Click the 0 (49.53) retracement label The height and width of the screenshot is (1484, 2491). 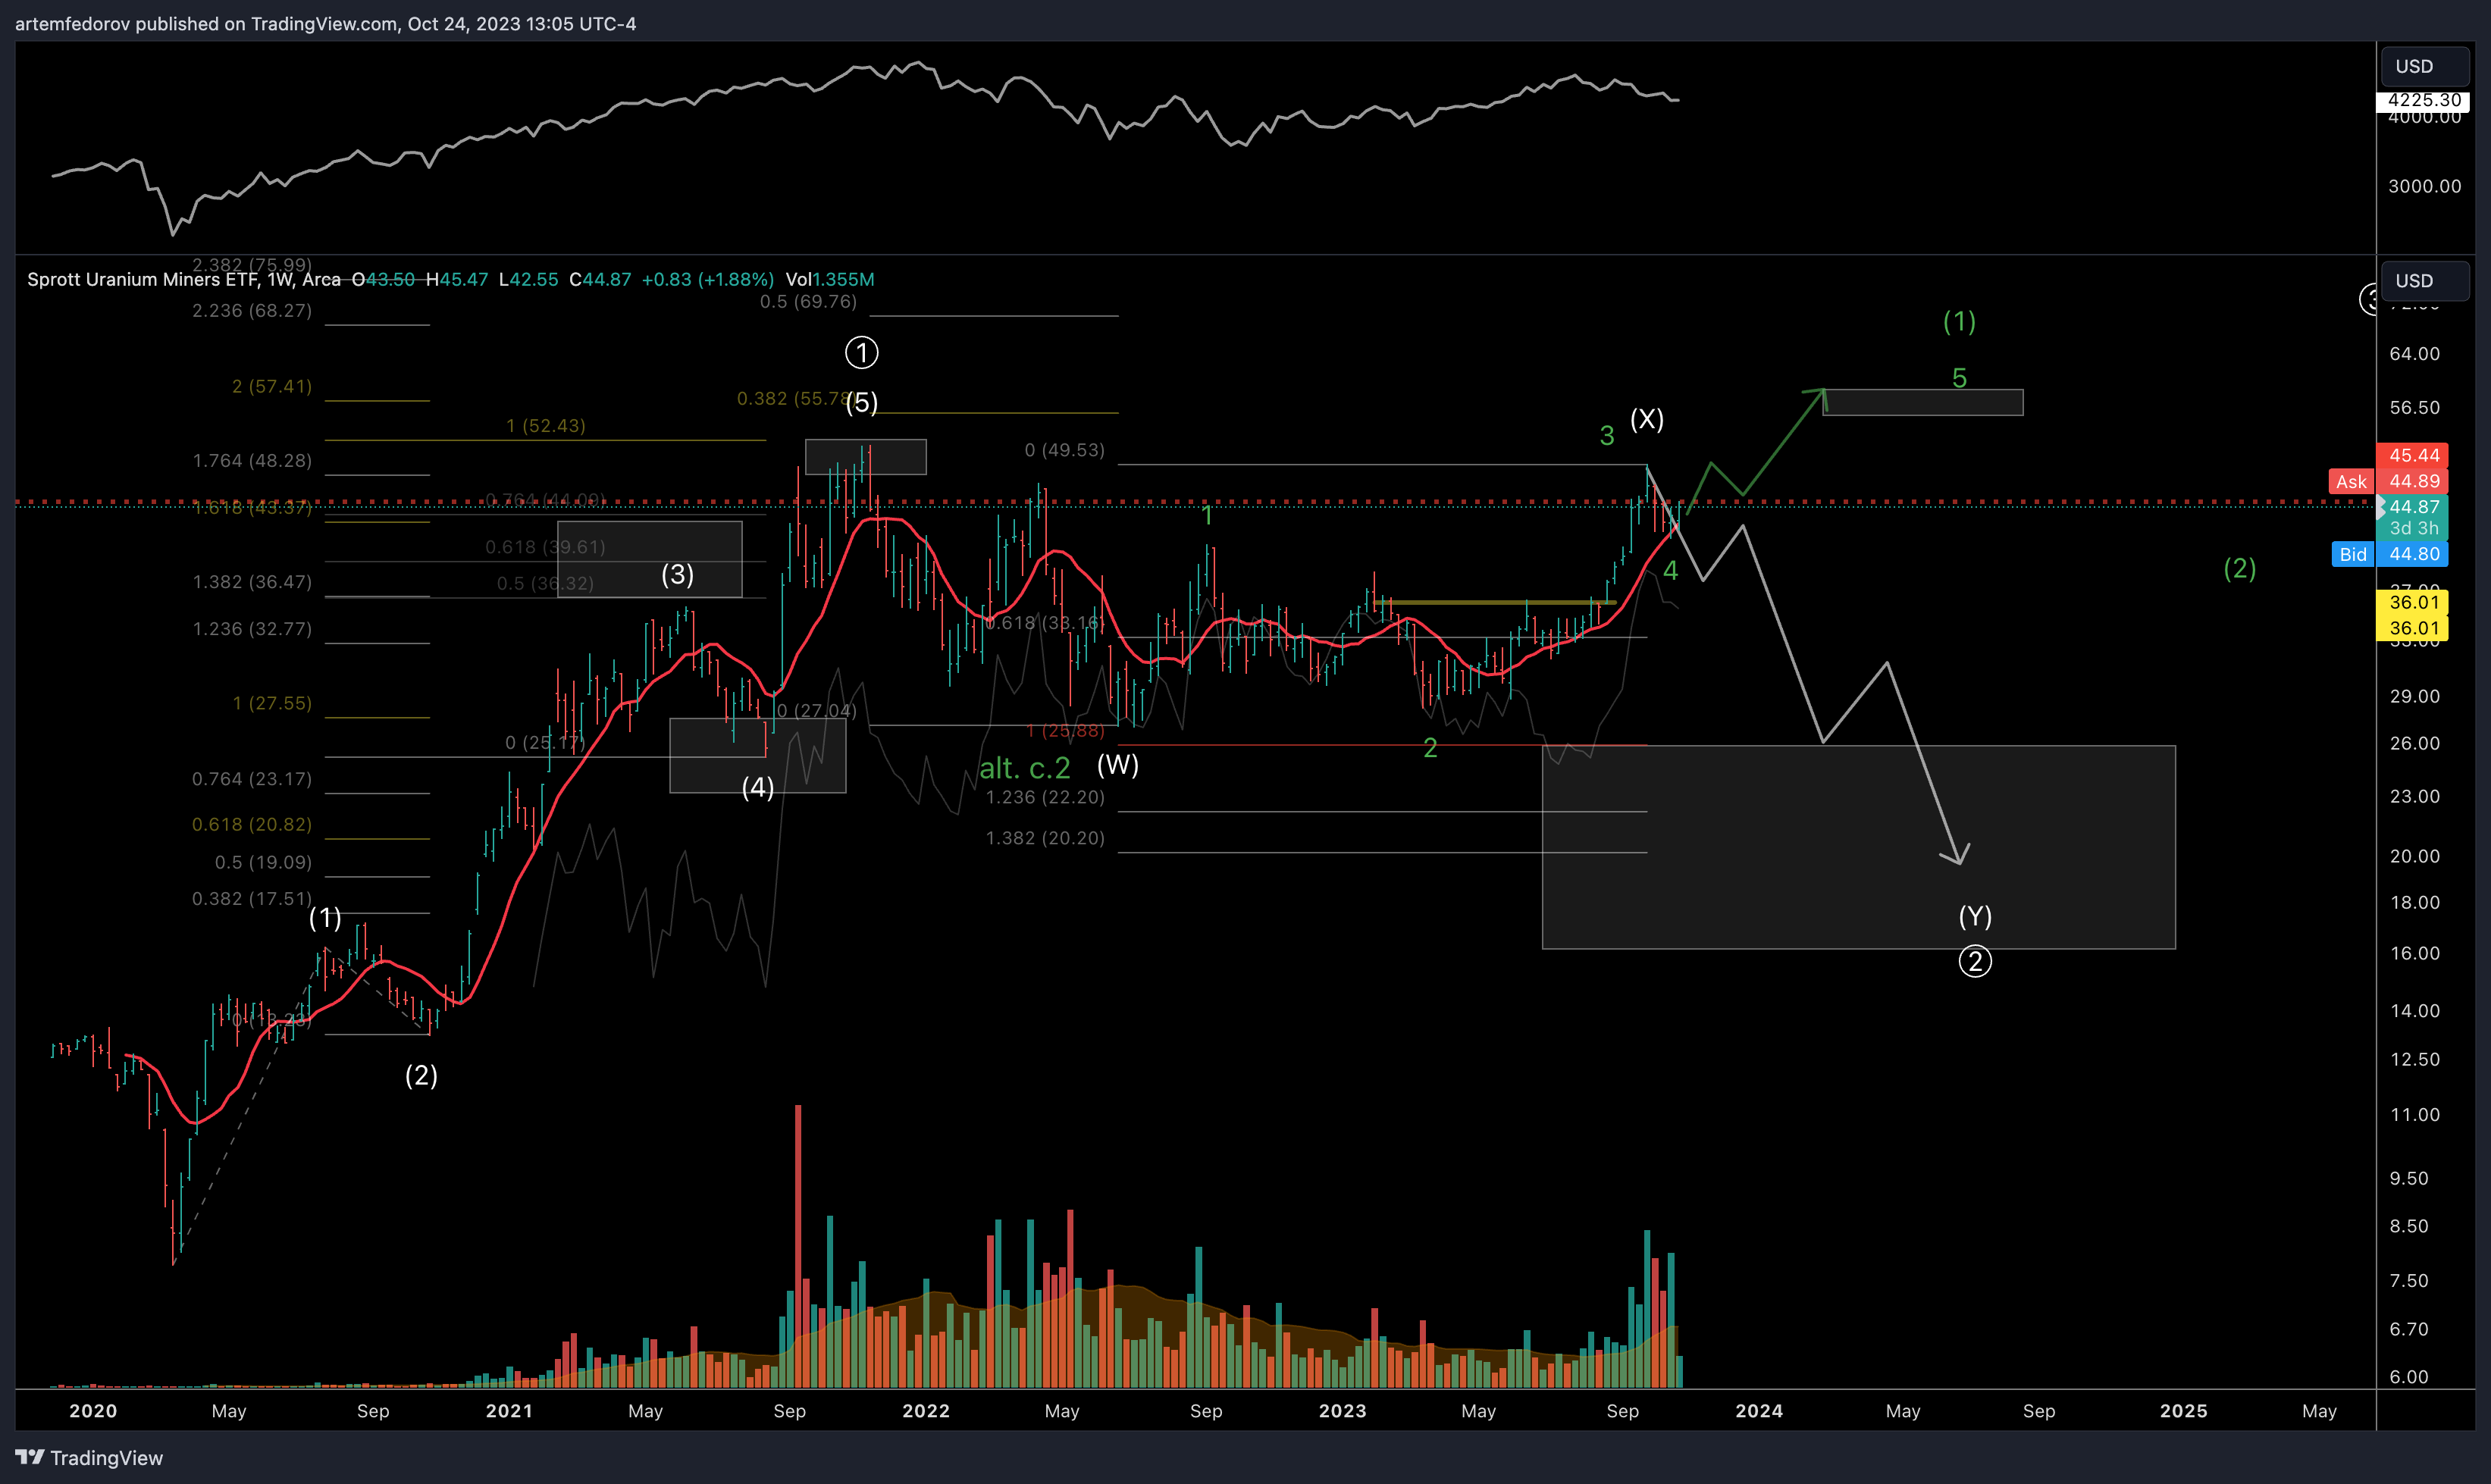pos(1065,451)
